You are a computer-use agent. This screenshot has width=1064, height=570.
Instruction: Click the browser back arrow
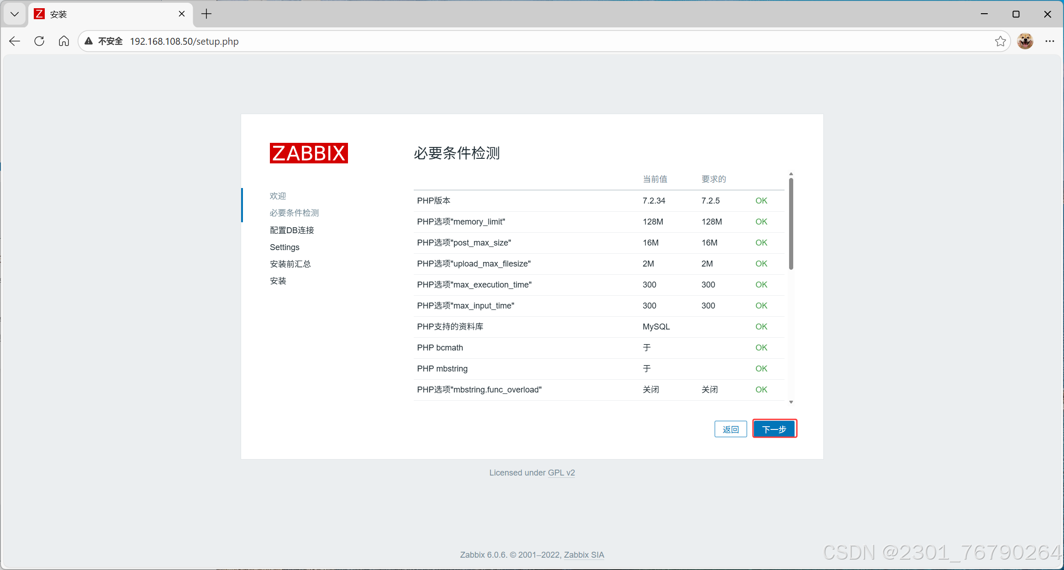click(x=15, y=41)
